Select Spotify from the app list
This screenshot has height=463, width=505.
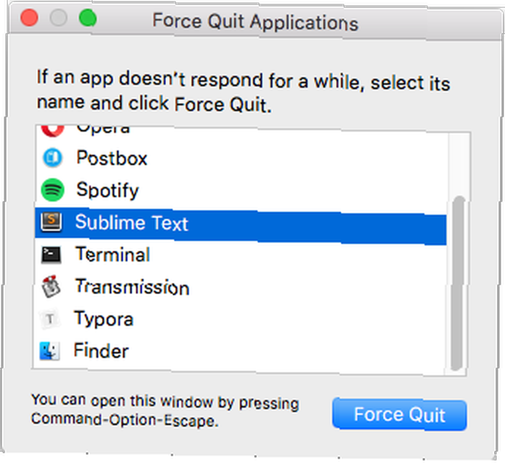click(x=240, y=190)
